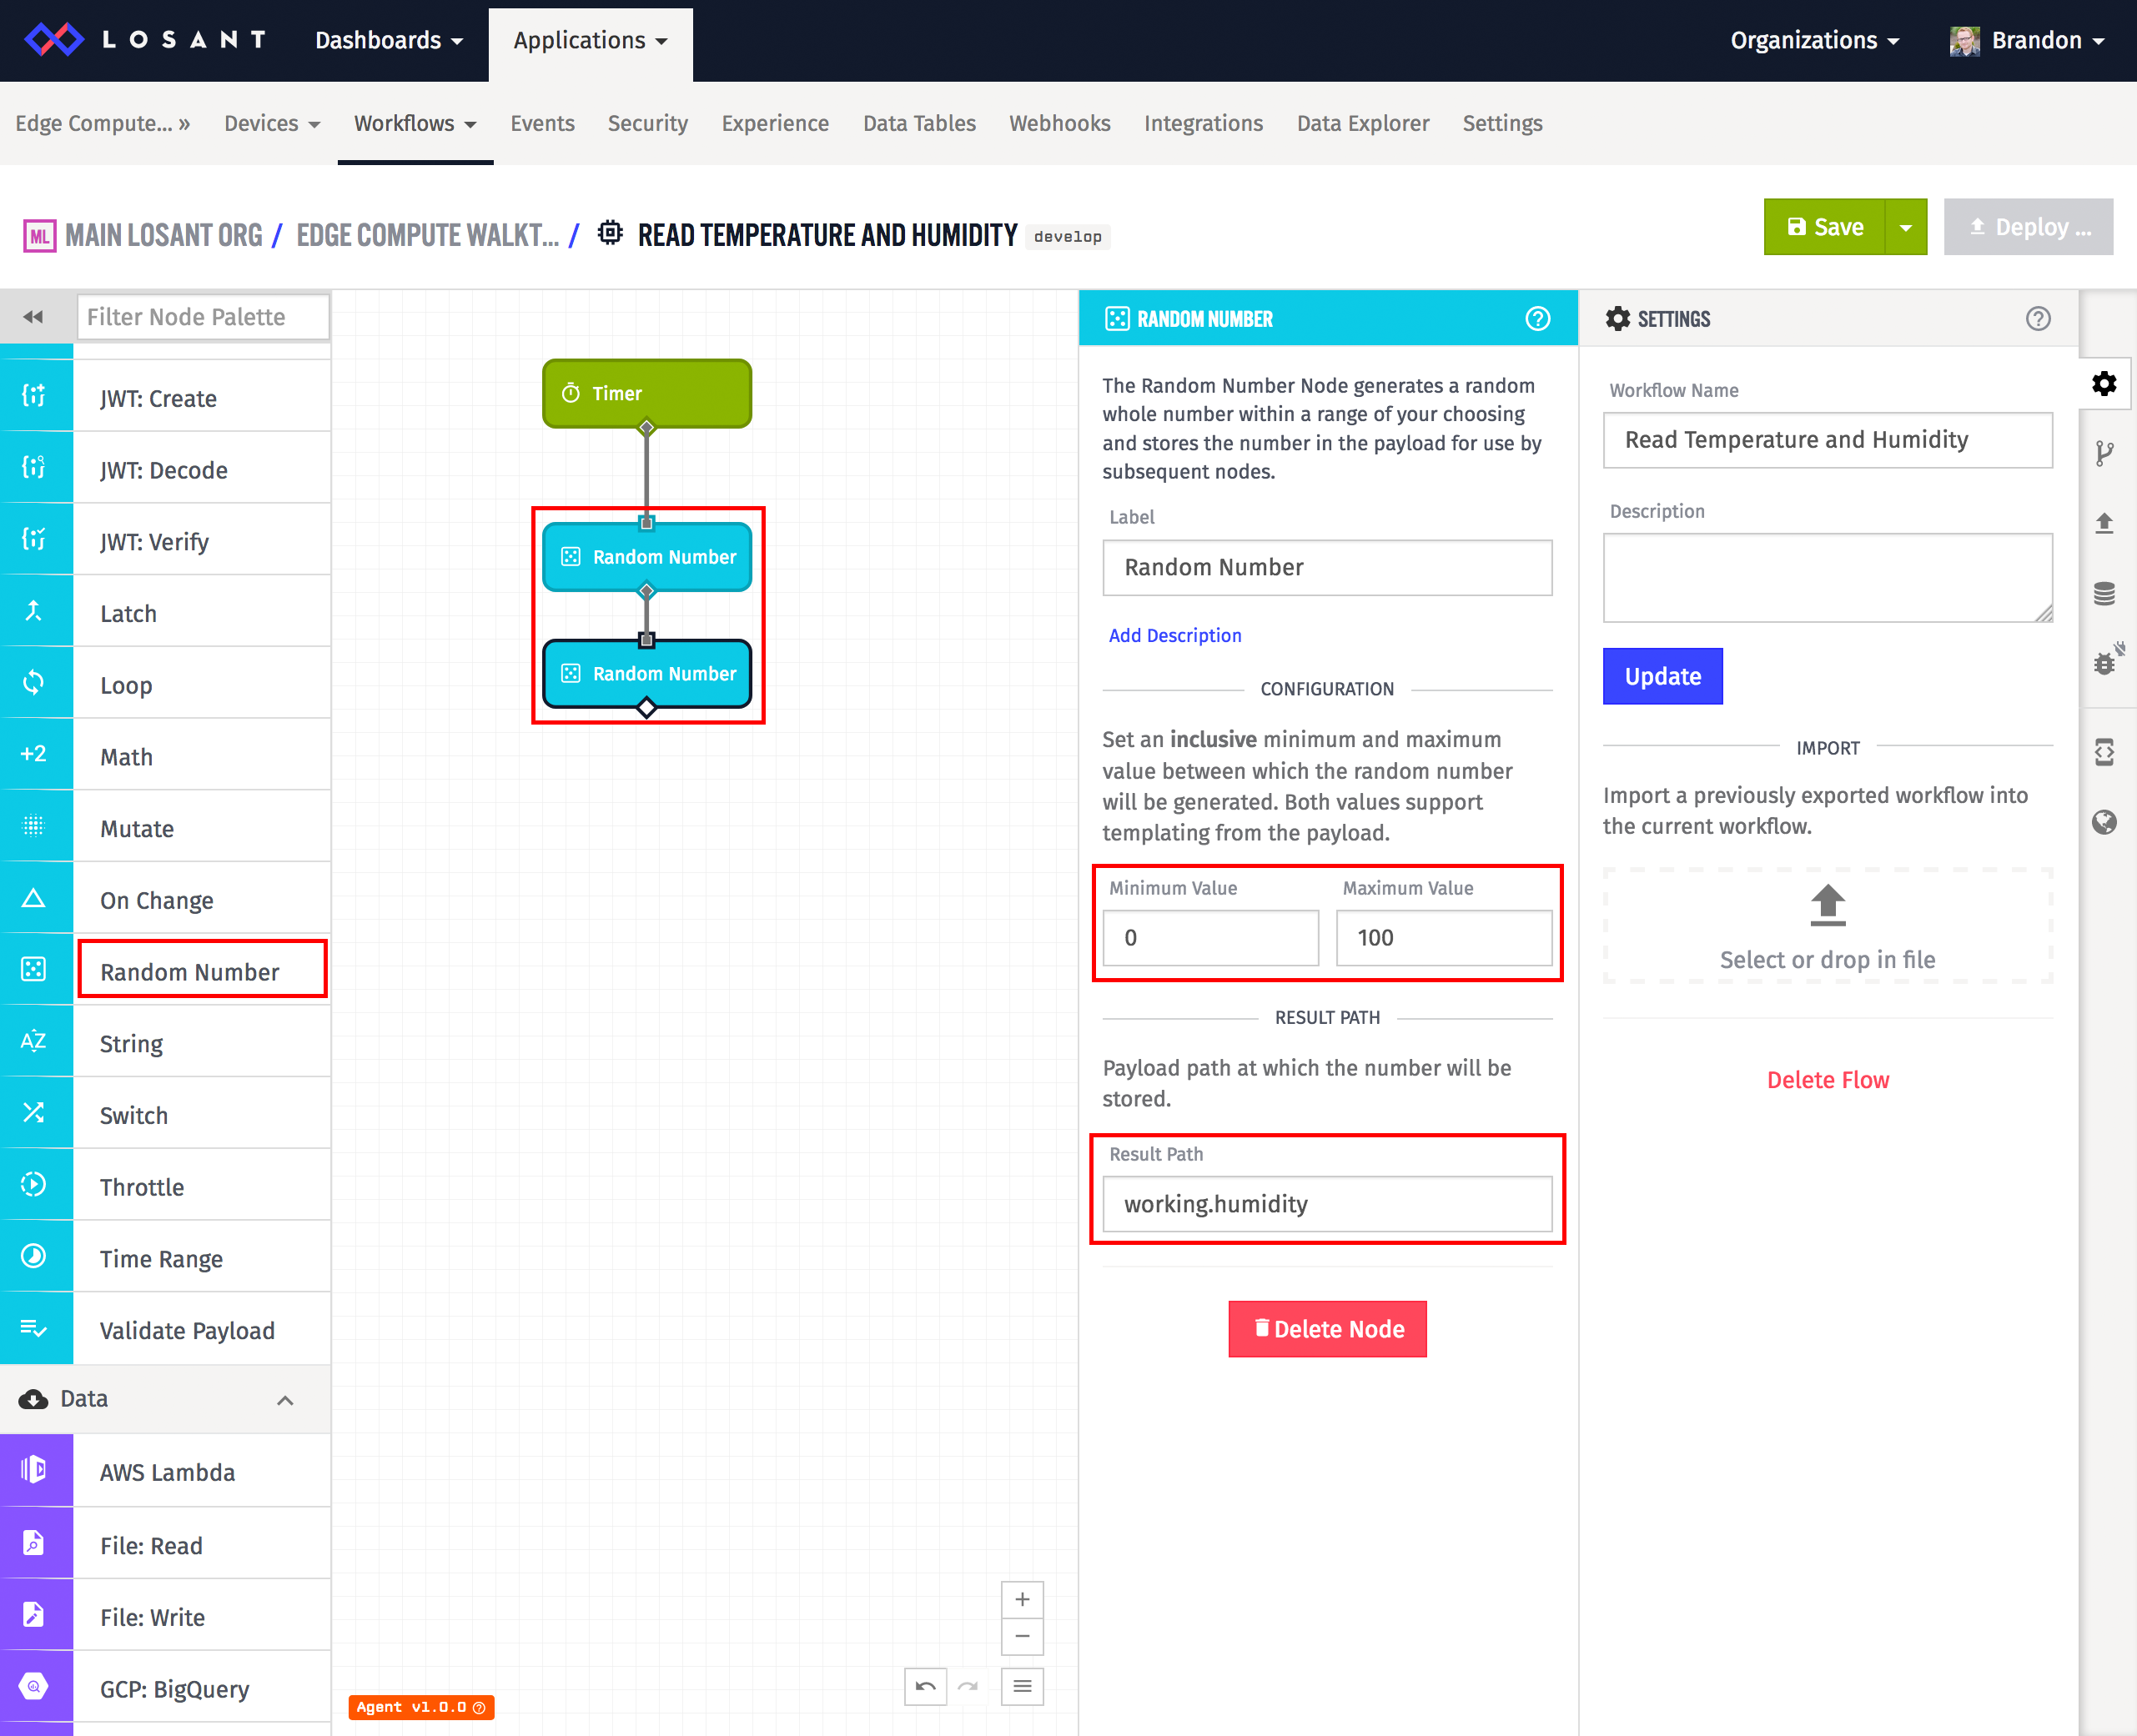Open the Brandon user menu
The height and width of the screenshot is (1736, 2137).
[2028, 40]
